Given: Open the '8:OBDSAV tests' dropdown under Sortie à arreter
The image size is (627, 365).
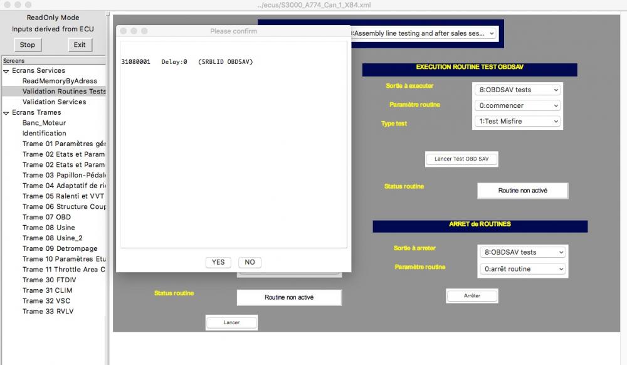Looking at the screenshot, I should pos(523,252).
